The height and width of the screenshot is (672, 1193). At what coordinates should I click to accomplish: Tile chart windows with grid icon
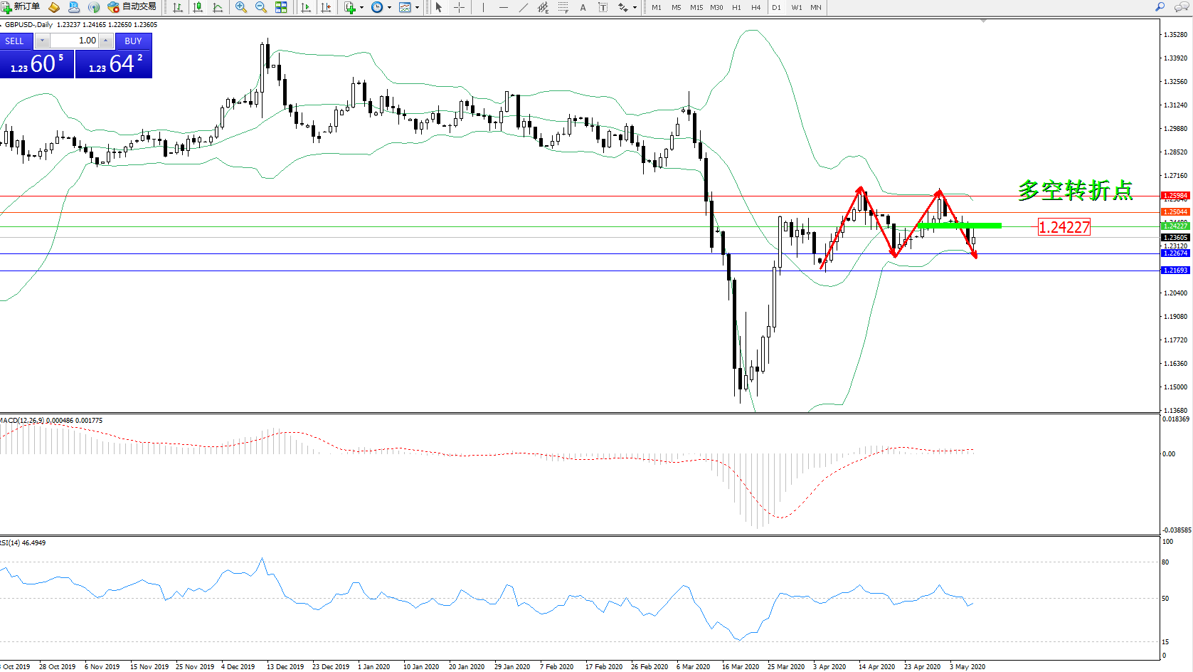(281, 7)
